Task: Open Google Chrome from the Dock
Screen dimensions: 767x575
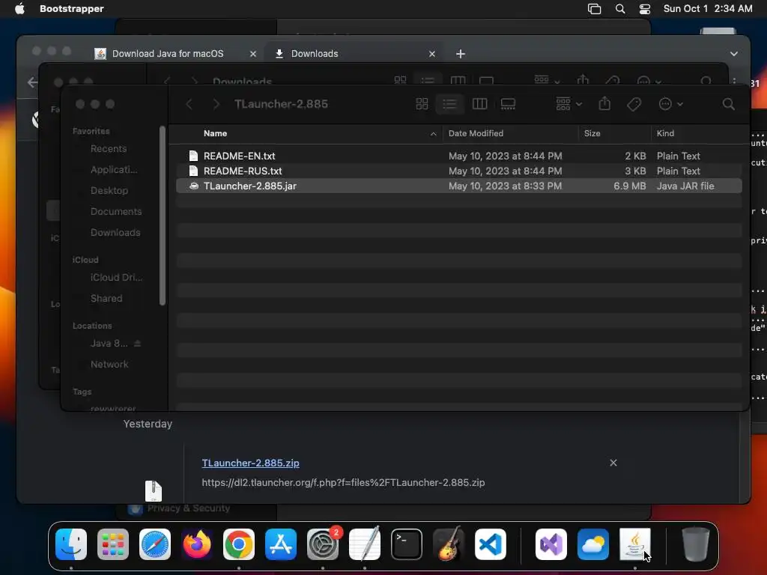Action: click(x=239, y=544)
